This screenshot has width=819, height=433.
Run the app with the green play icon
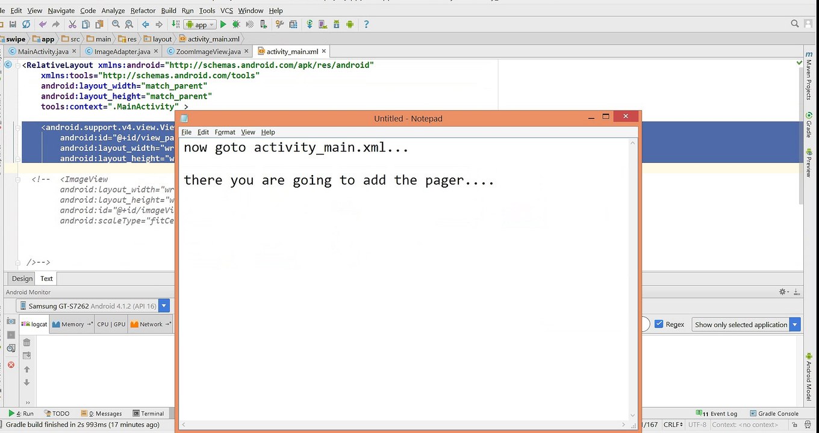coord(223,25)
